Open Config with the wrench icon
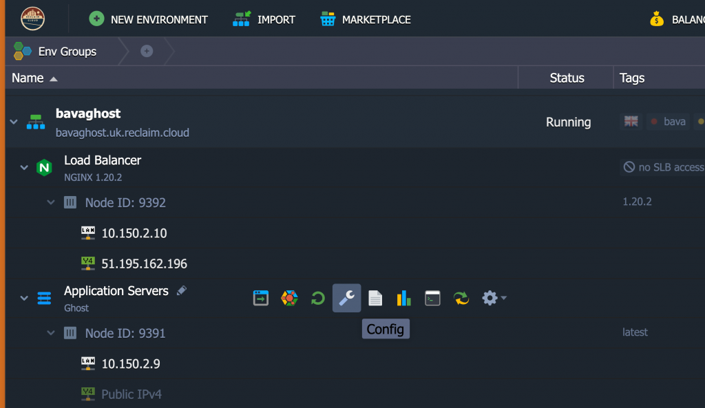Viewport: 705px width, 408px height. click(x=347, y=298)
